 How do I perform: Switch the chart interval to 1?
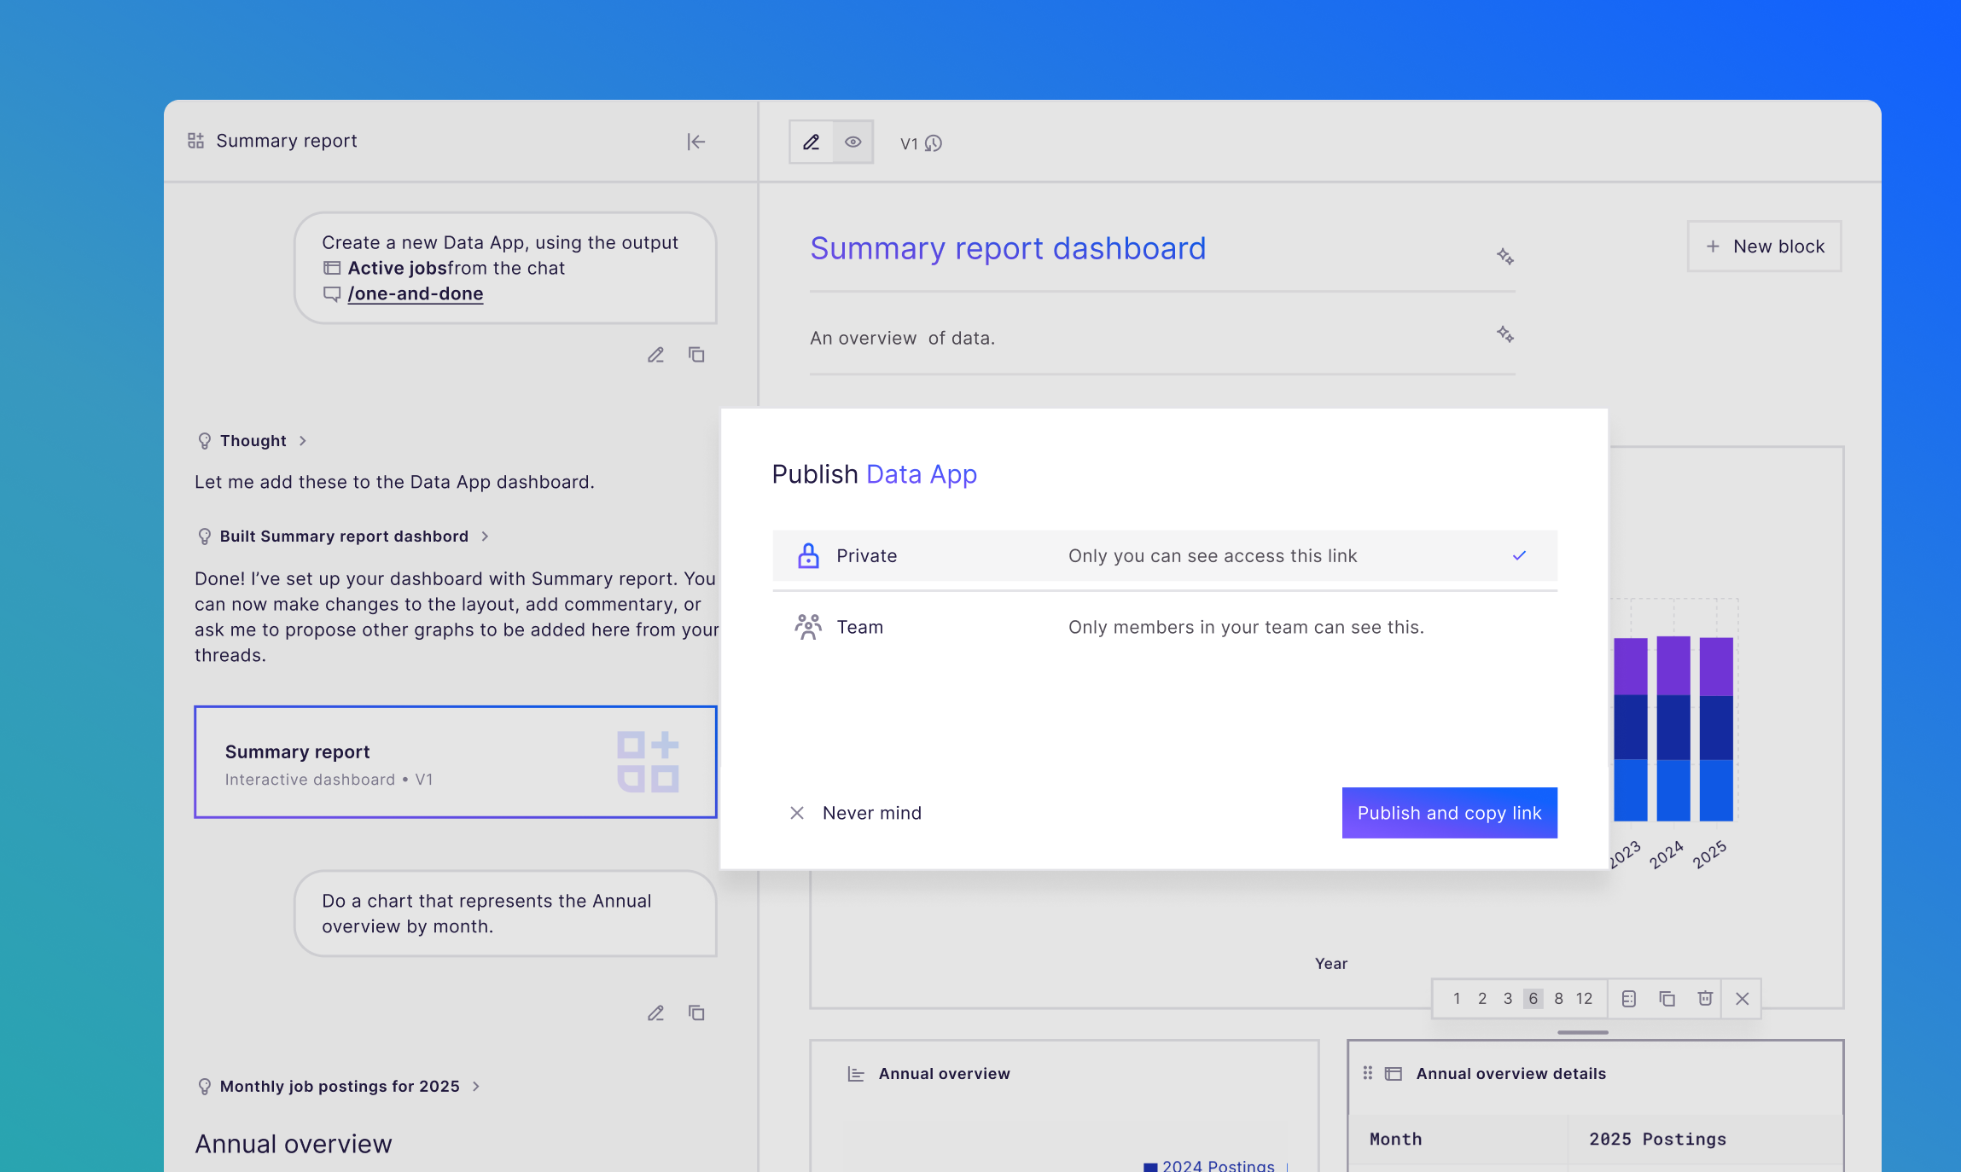(1457, 998)
